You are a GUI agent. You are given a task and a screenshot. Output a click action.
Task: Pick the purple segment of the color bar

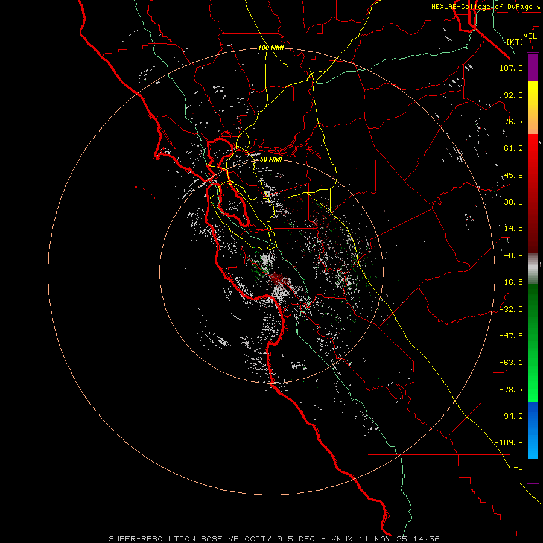pyautogui.click(x=533, y=67)
